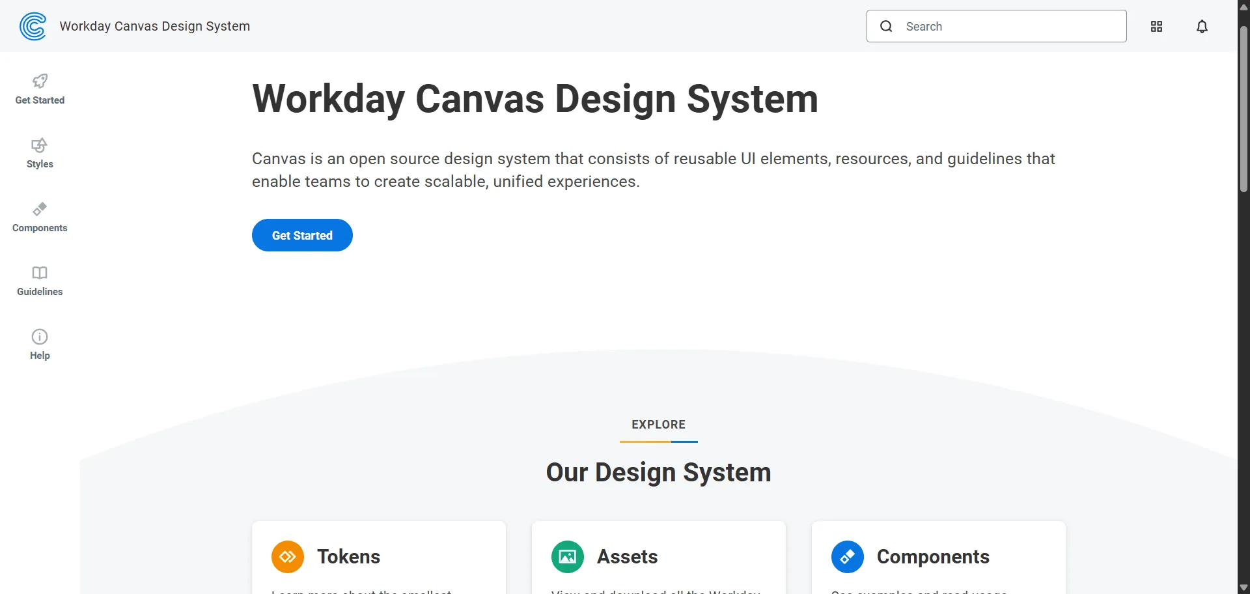Click the magnifier search icon
Viewport: 1250px width, 594px height.
click(x=886, y=26)
